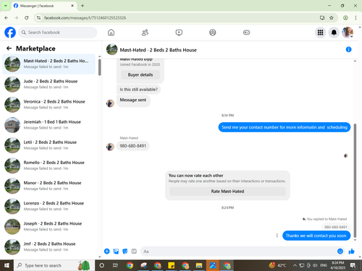Image resolution: width=362 pixels, height=271 pixels.
Task: Click the taskbar Type here to search box
Action: (54, 265)
